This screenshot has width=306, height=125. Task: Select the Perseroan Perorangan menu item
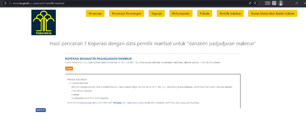tap(126, 14)
